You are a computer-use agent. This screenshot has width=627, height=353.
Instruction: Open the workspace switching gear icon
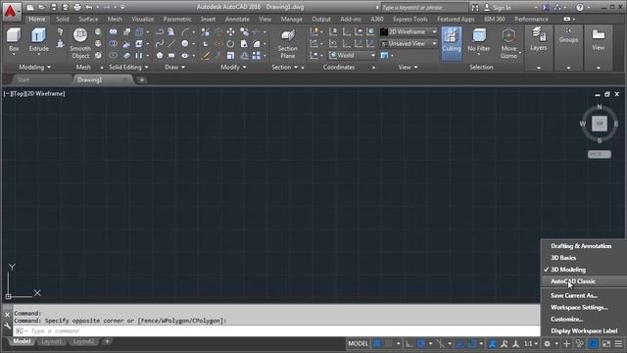[547, 344]
